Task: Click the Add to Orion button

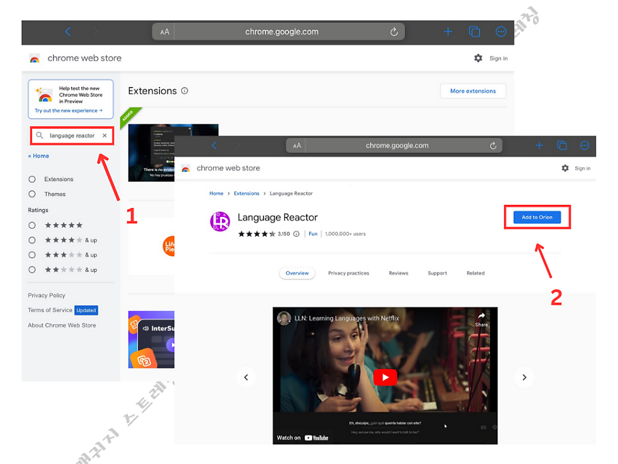Action: coord(537,217)
